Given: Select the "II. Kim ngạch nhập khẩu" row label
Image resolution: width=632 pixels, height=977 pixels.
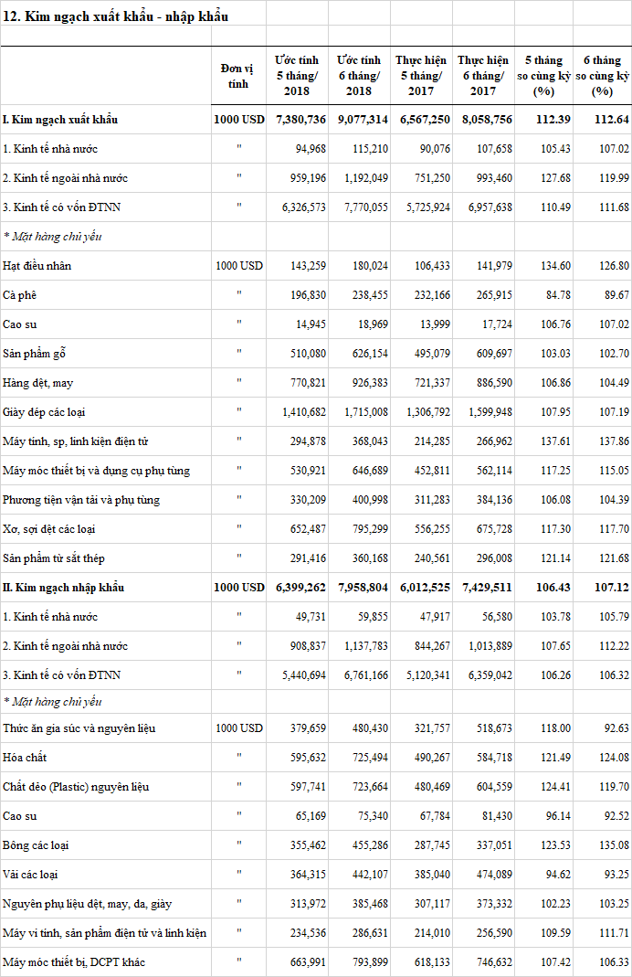Looking at the screenshot, I should click(x=63, y=588).
